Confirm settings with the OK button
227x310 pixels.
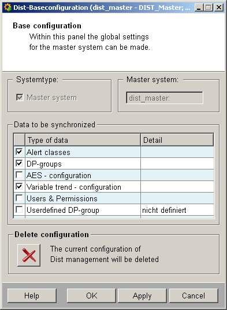click(91, 296)
